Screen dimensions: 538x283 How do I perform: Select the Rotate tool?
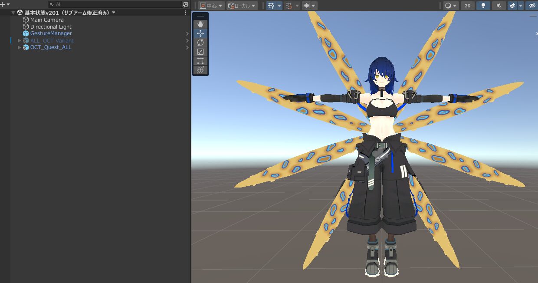200,43
